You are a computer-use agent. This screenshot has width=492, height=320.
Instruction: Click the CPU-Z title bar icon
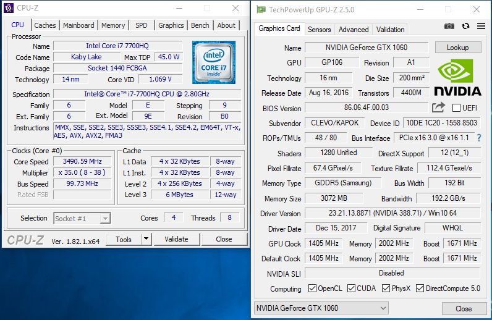[9, 8]
